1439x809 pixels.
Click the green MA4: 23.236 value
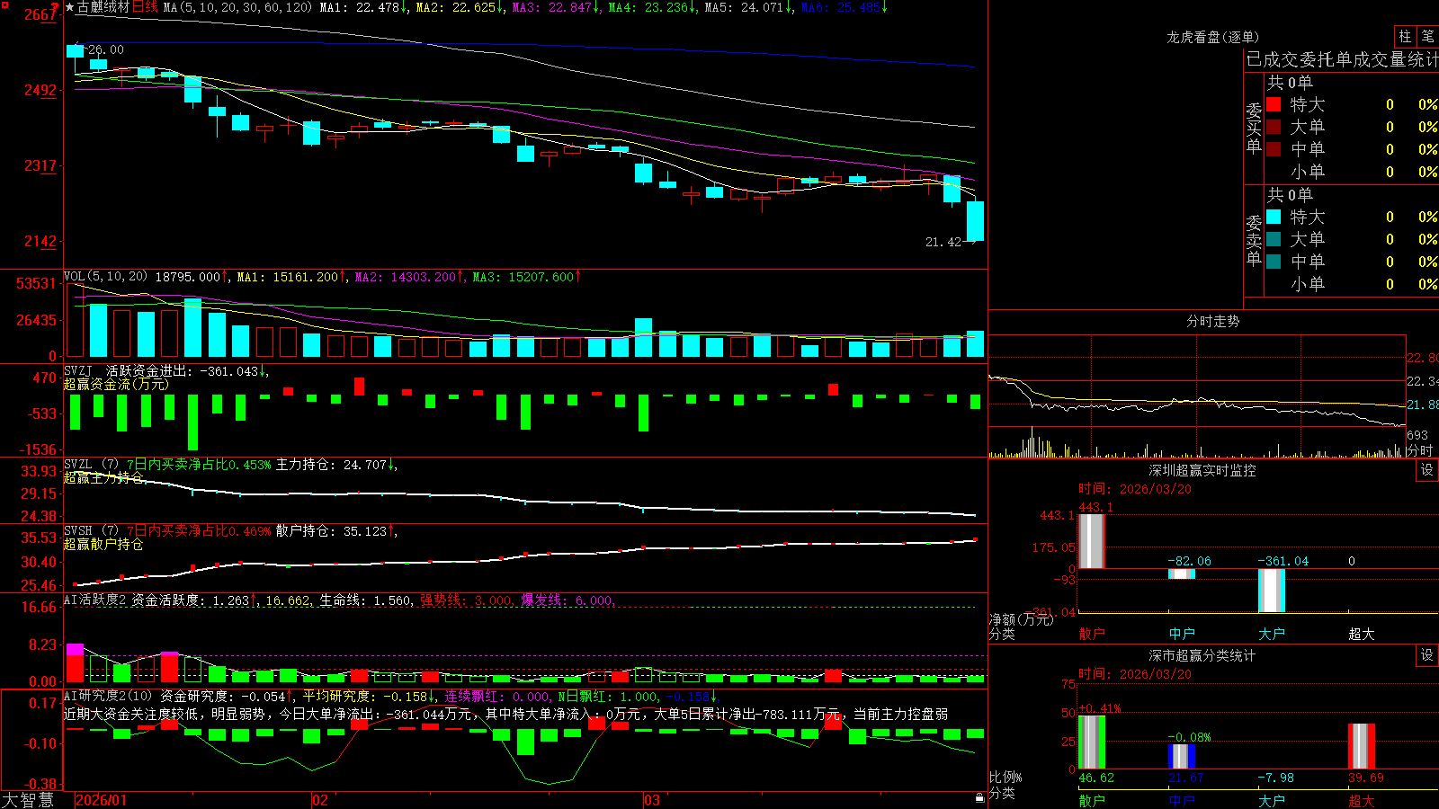[648, 7]
